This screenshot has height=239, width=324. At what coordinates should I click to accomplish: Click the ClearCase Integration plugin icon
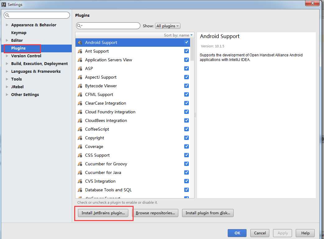click(x=80, y=103)
